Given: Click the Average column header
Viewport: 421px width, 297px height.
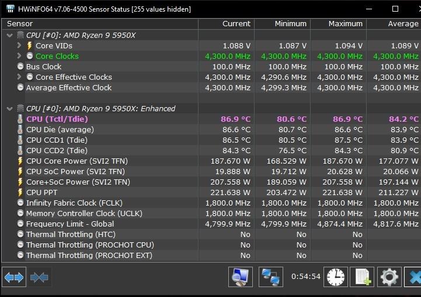Looking at the screenshot, I should pyautogui.click(x=394, y=24).
